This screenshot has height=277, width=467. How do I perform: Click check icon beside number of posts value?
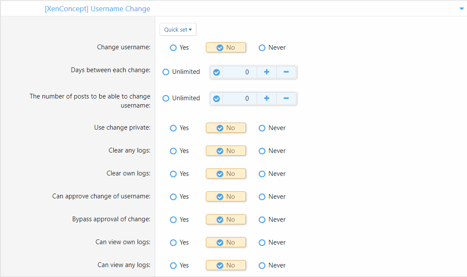pos(216,99)
